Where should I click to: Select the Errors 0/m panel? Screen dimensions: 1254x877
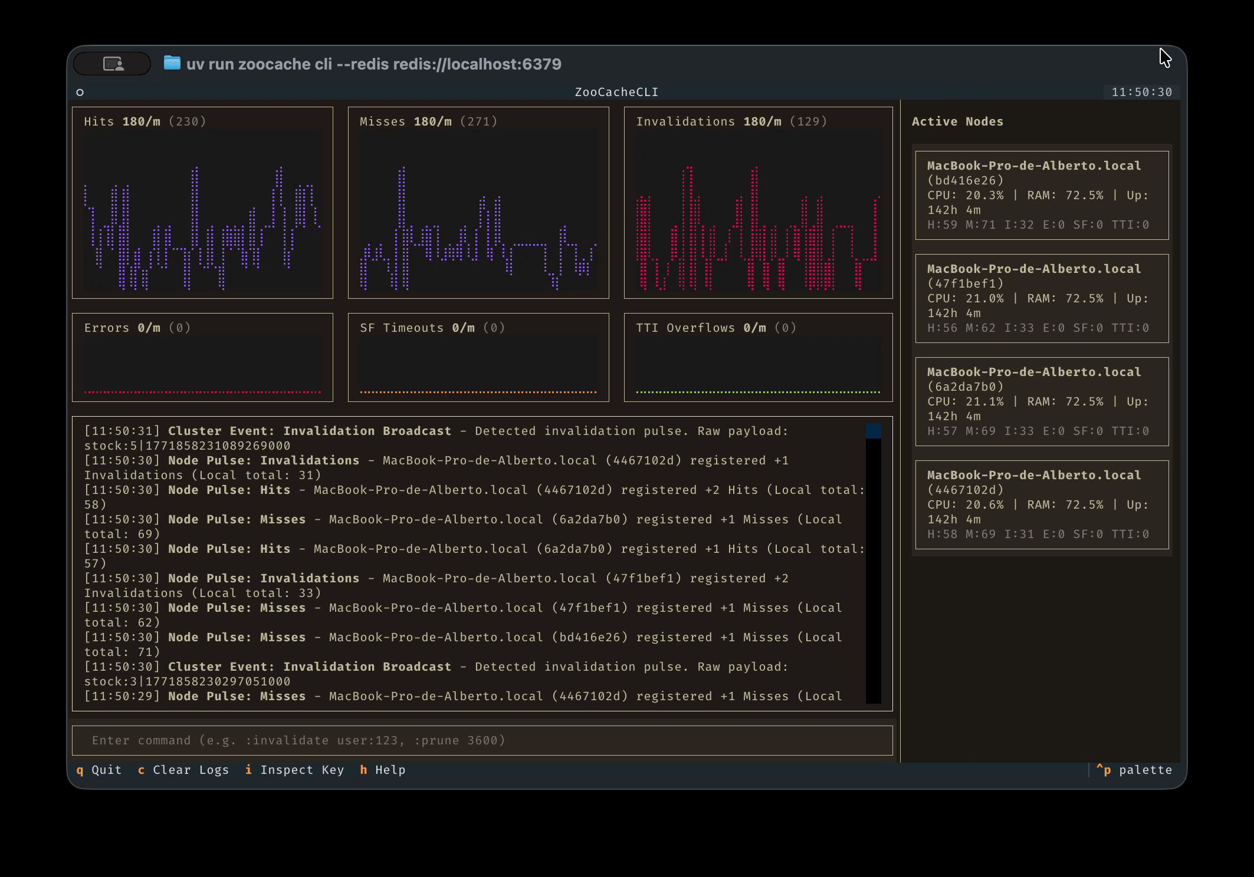coord(202,357)
